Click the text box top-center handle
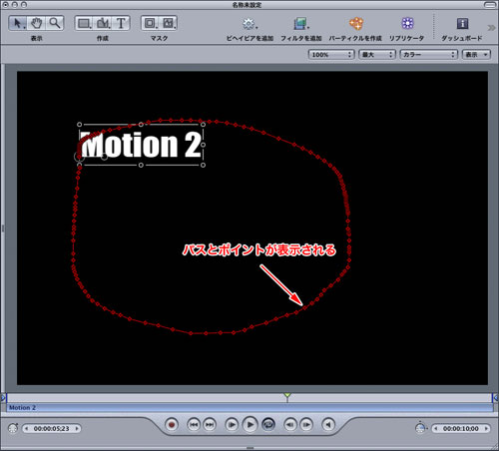Image resolution: width=499 pixels, height=451 pixels. click(141, 125)
